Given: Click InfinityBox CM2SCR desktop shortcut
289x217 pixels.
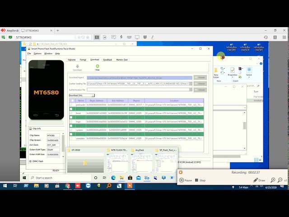Looking at the screenshot, I should pos(245,47).
